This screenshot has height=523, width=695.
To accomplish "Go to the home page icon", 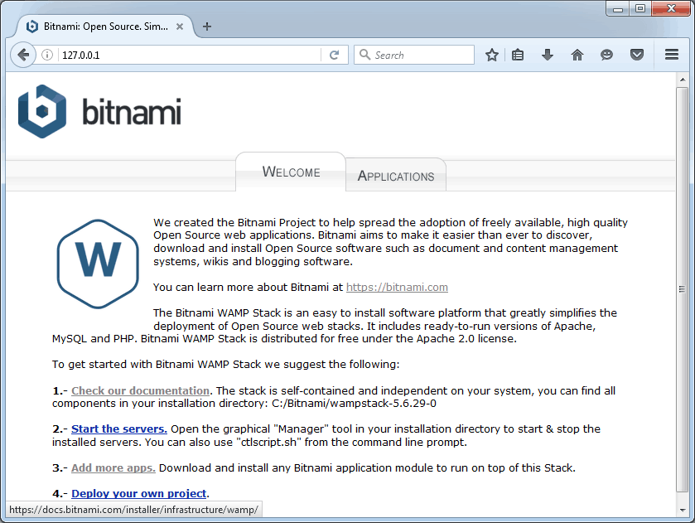I will (x=577, y=55).
